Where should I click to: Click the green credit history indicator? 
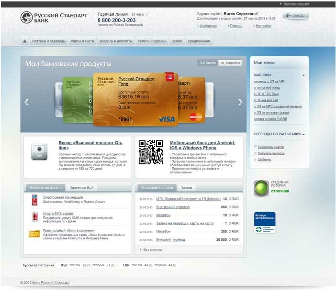tap(261, 188)
